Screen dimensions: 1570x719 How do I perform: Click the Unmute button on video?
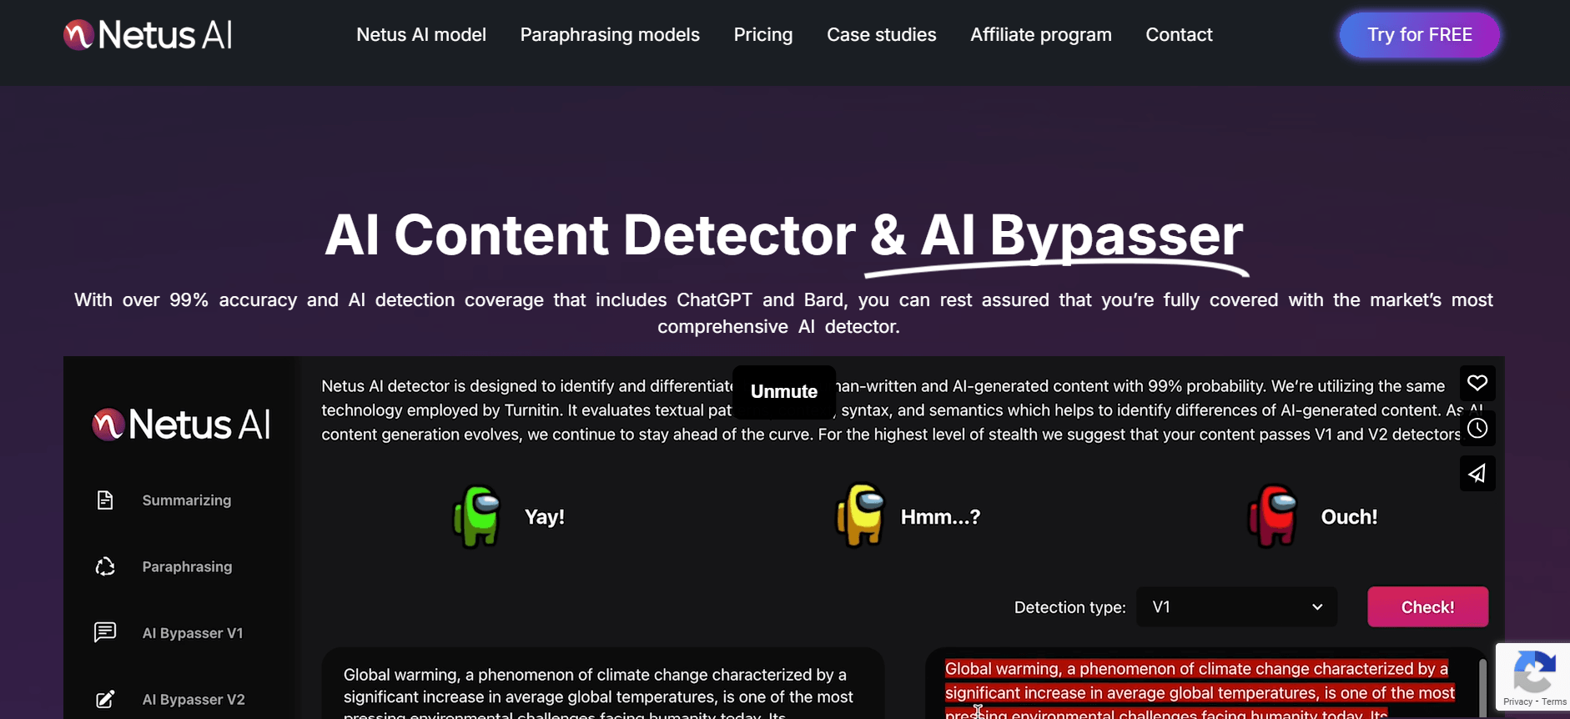tap(784, 392)
